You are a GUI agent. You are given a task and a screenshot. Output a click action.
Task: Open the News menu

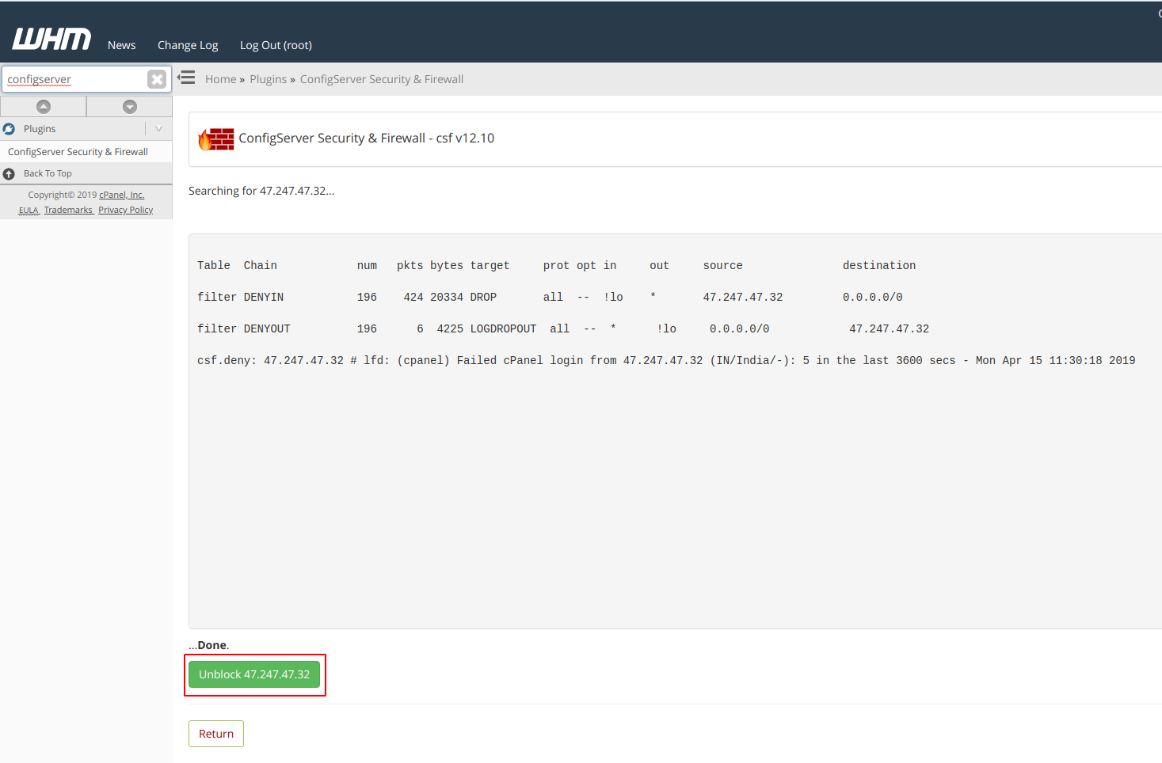click(121, 45)
